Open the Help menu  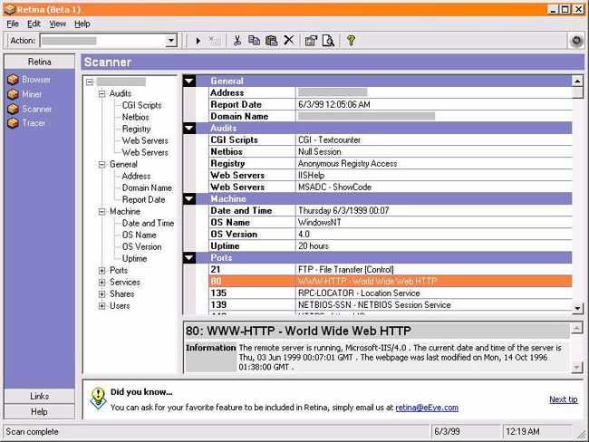(x=82, y=24)
